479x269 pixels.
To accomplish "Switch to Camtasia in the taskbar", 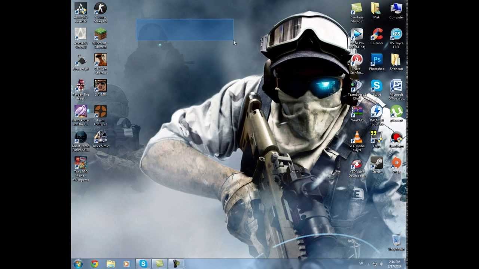I will [159, 264].
